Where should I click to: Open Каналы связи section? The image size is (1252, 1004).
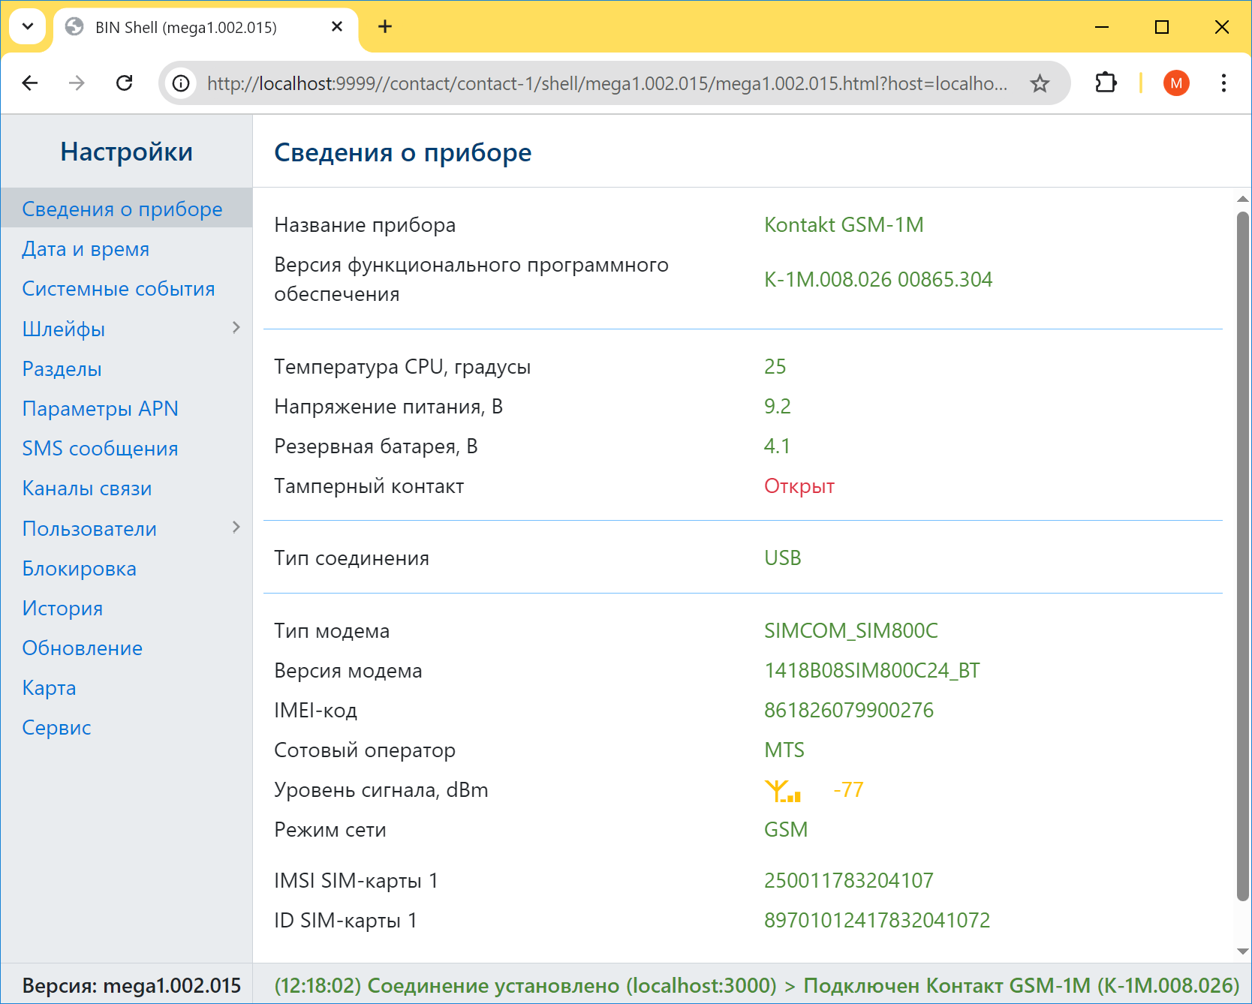coord(87,488)
